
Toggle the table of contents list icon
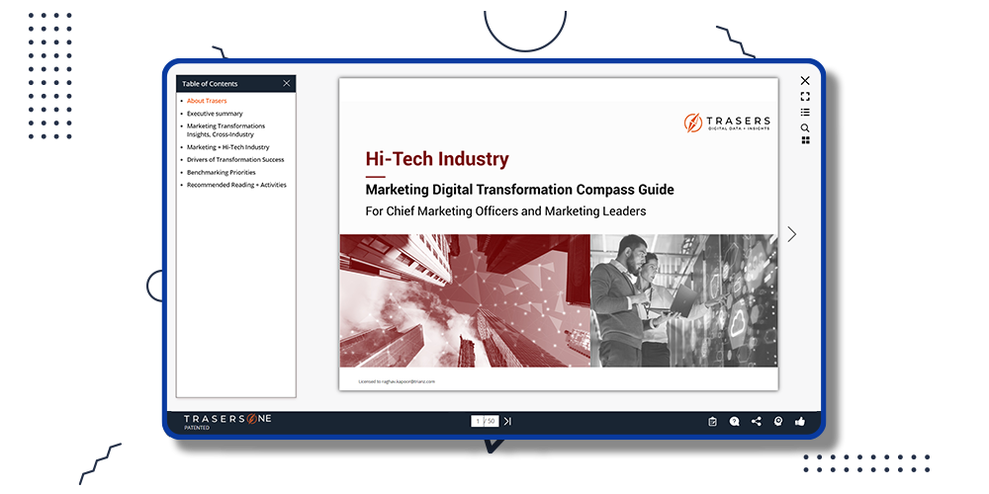(805, 113)
